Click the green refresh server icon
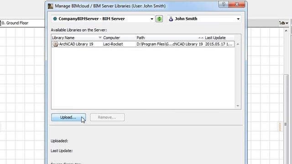The image size is (292, 164). tap(159, 19)
